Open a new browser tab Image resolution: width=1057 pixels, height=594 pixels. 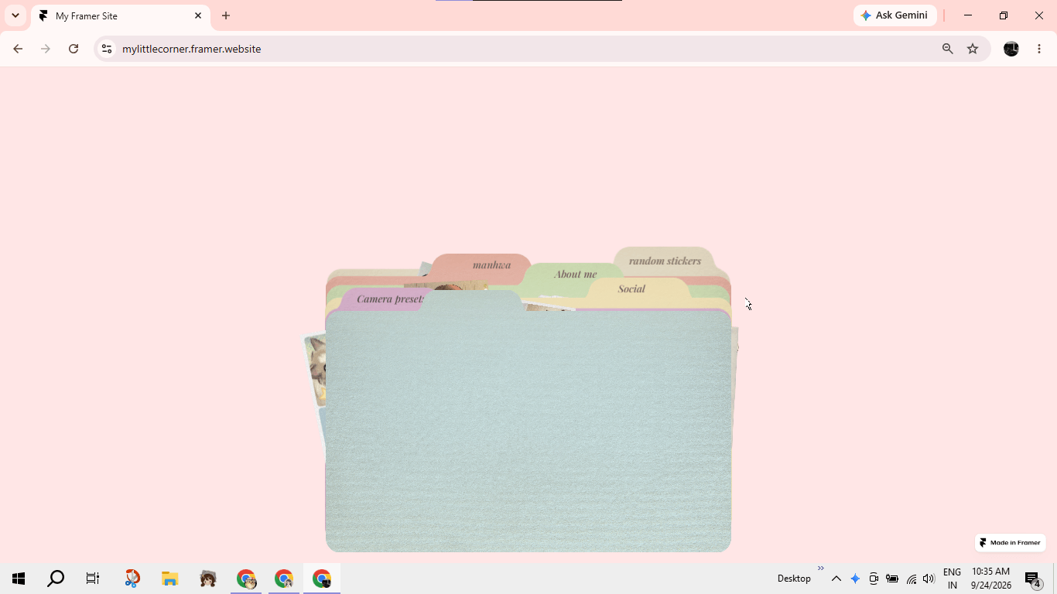(226, 15)
